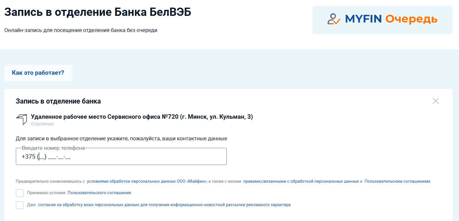Open "Пользовательского соглашения" link beside first checkbox
The width and height of the screenshot is (459, 221).
99,193
